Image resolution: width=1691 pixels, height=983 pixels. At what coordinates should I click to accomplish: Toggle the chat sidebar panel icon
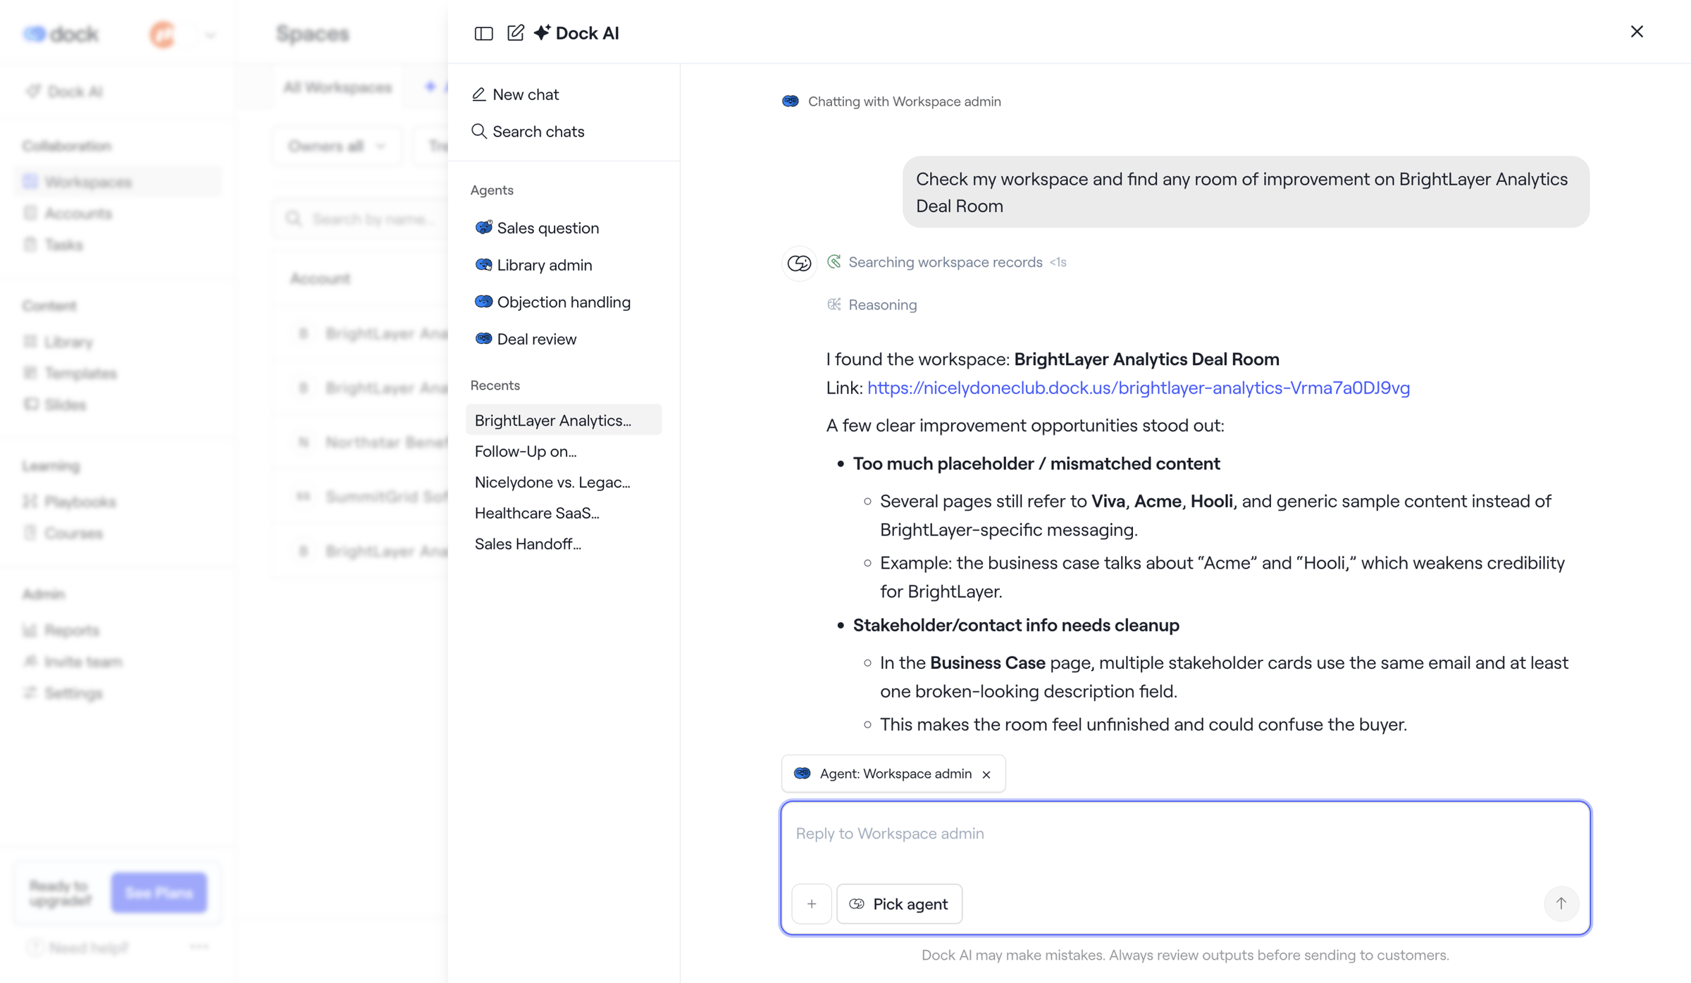tap(483, 33)
